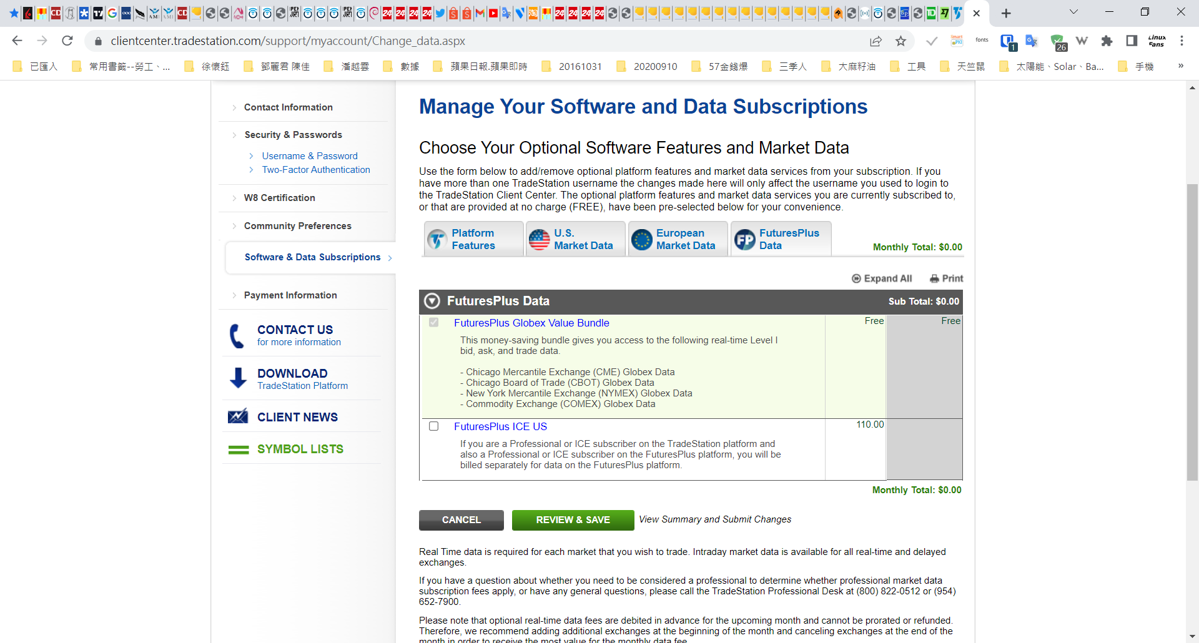Image resolution: width=1199 pixels, height=643 pixels.
Task: Open the SYMBOL LISTS link
Action: 300,449
